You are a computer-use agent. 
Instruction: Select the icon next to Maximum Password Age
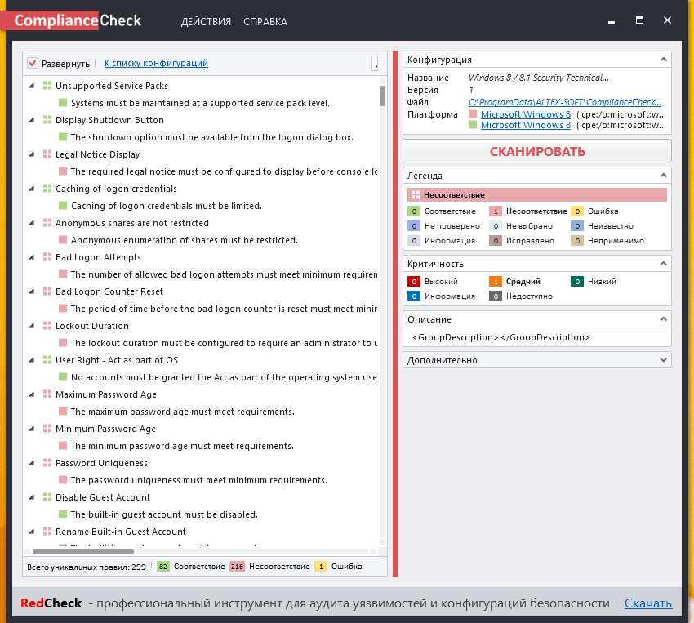click(x=47, y=394)
